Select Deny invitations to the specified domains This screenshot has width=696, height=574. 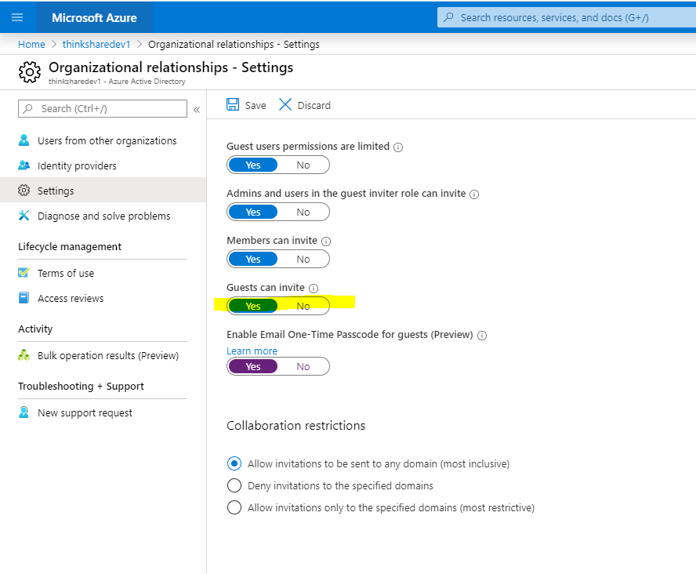(x=234, y=485)
